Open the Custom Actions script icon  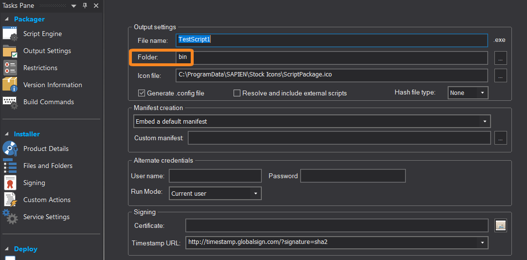click(10, 200)
